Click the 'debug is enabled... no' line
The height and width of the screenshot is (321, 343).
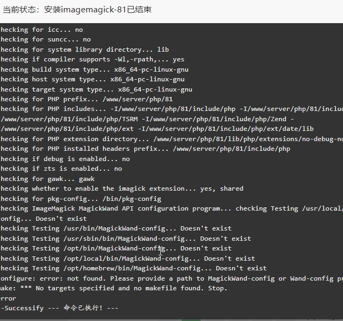[65, 159]
